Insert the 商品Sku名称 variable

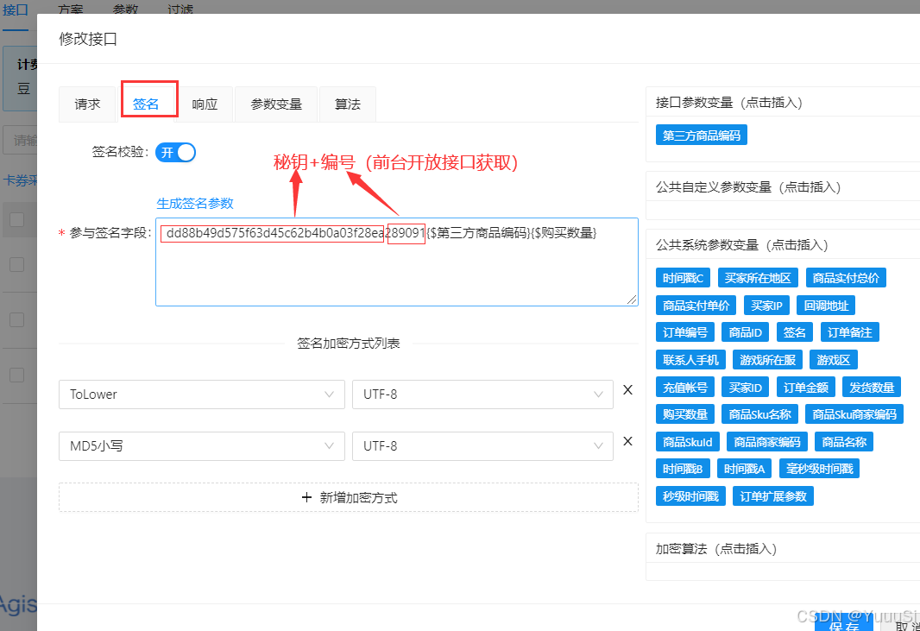pos(759,414)
